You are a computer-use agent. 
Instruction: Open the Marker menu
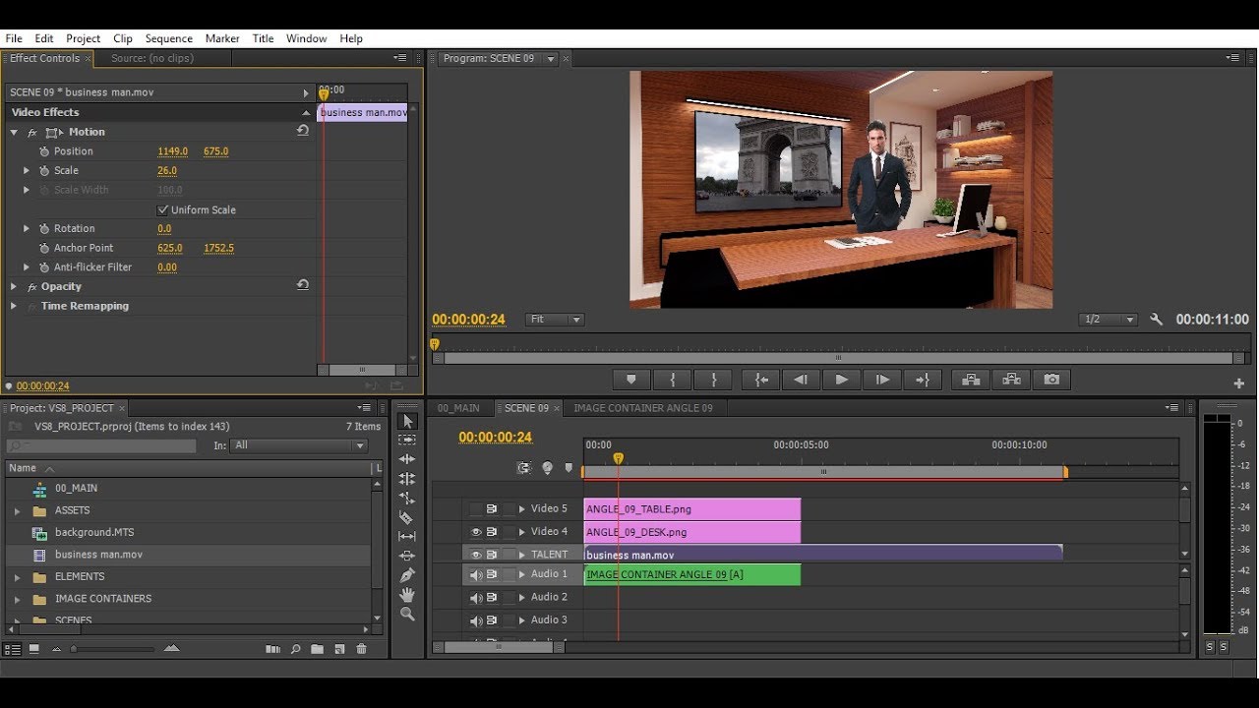click(x=222, y=38)
